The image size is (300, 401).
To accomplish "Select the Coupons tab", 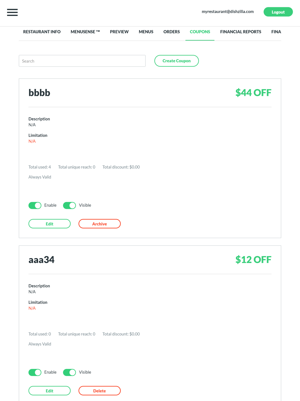I will tap(200, 32).
